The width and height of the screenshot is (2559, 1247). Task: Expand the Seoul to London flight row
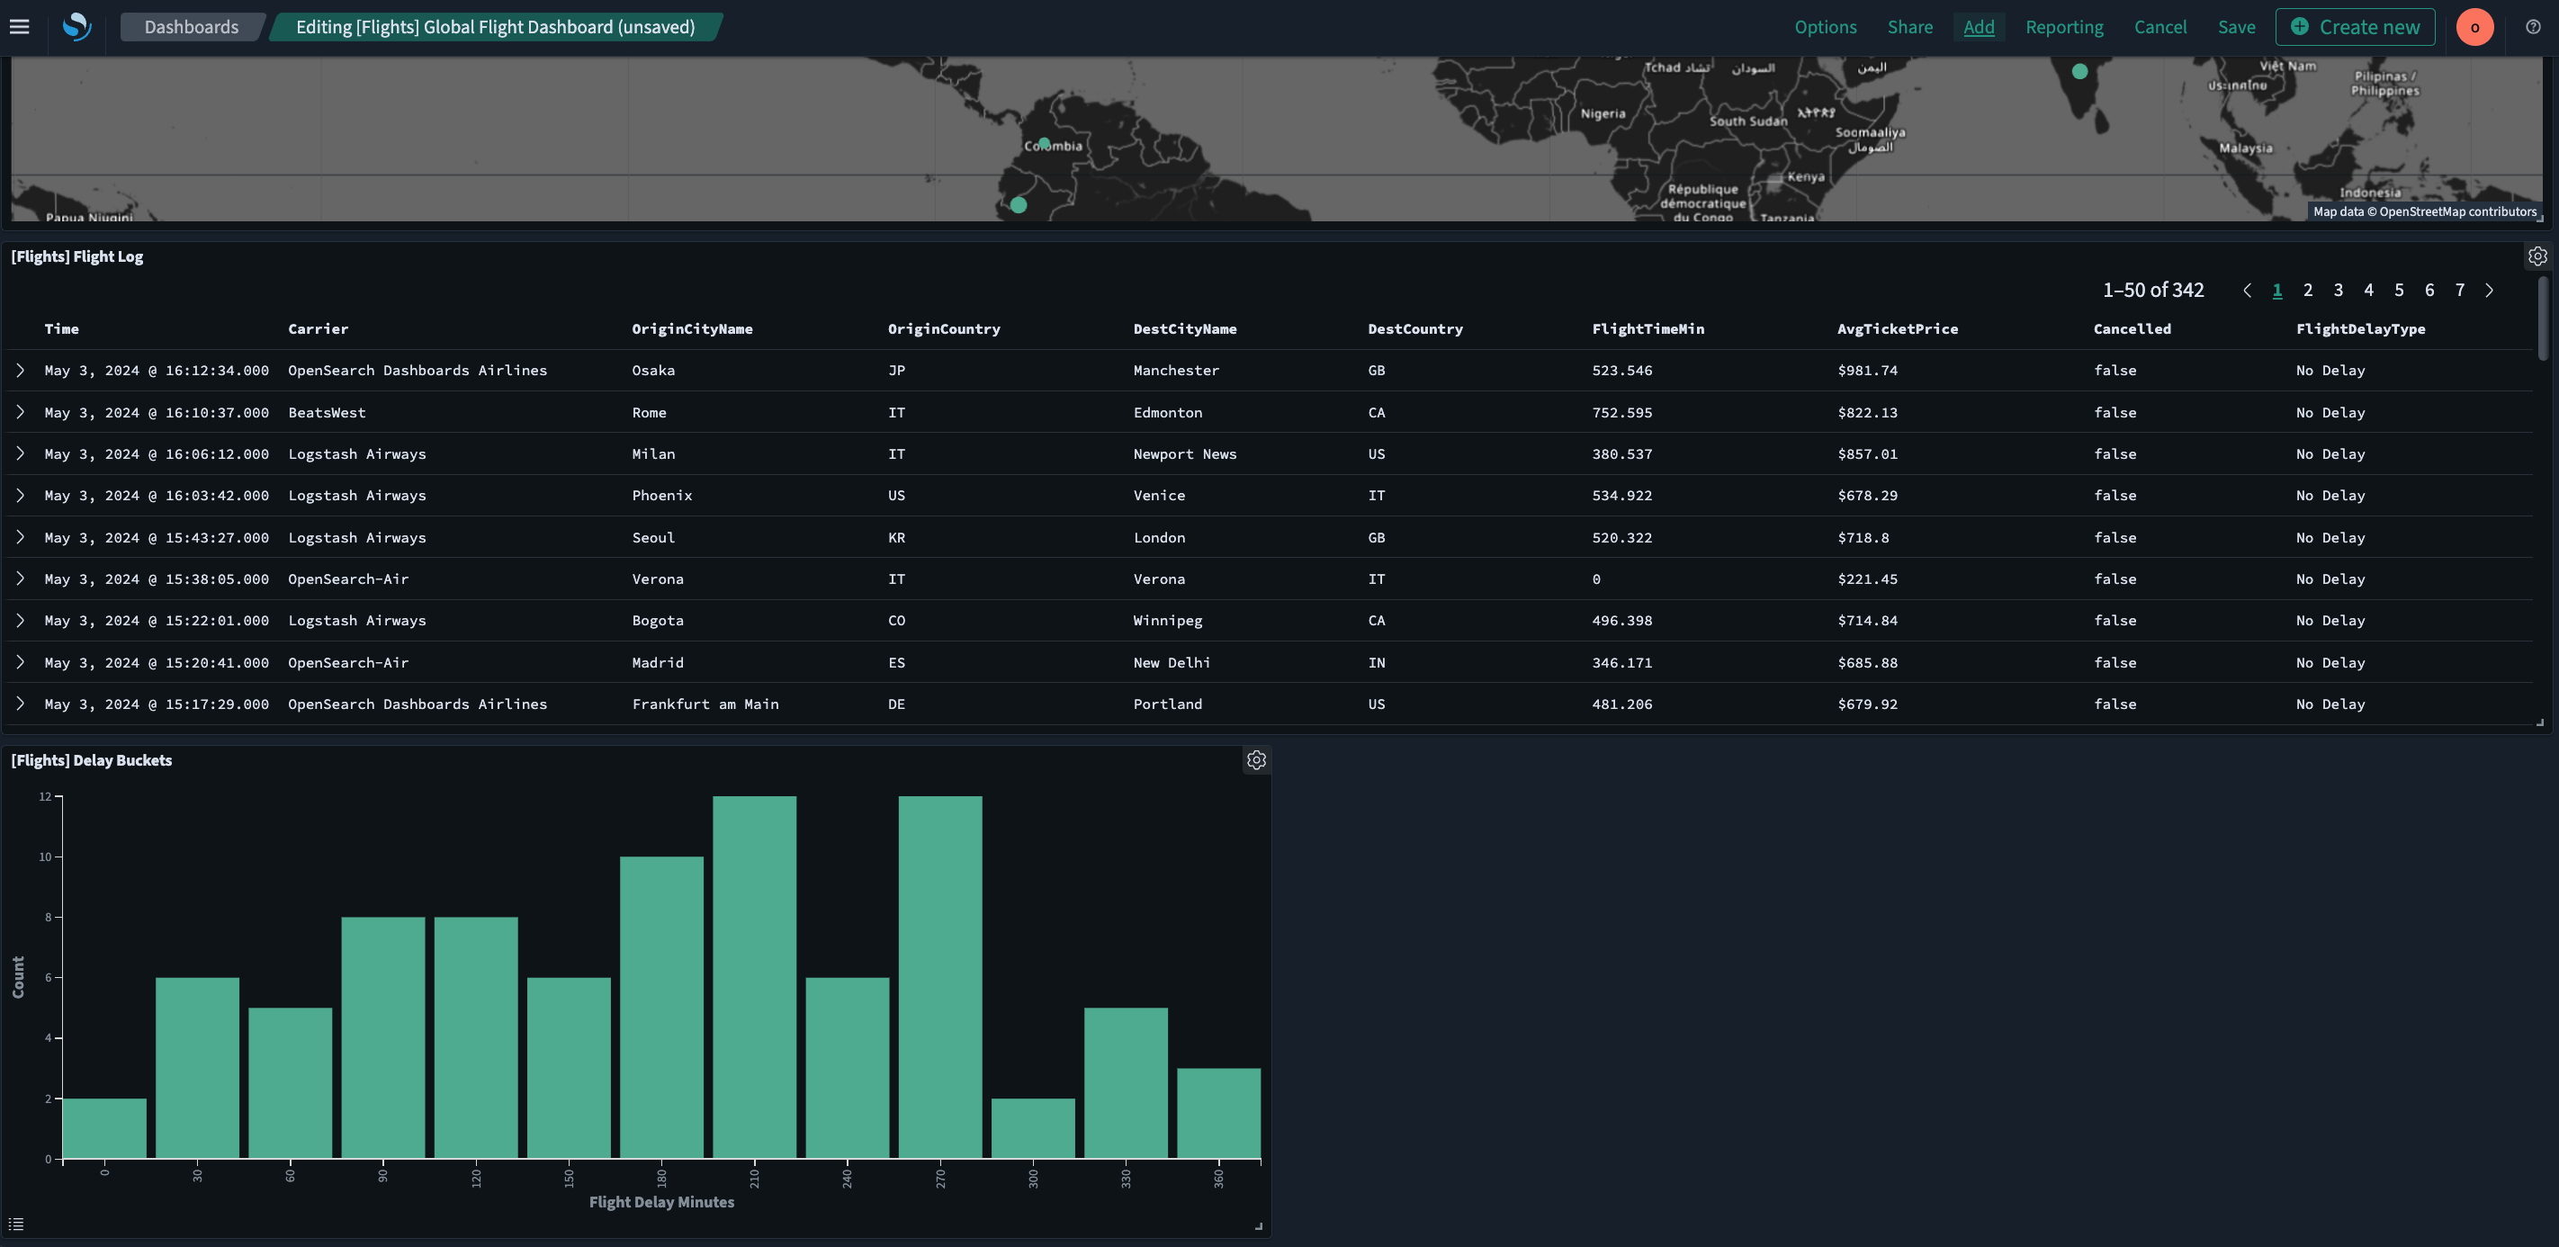[20, 536]
